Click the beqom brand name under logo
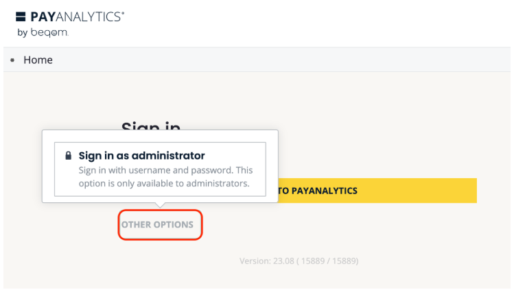This screenshot has width=514, height=292. tap(49, 32)
